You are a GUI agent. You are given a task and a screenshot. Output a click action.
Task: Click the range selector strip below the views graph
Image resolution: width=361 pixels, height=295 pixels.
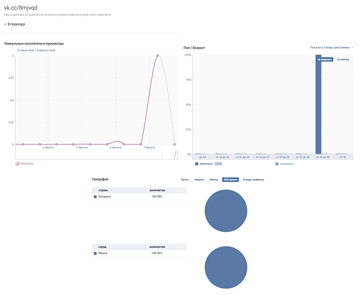[97, 155]
